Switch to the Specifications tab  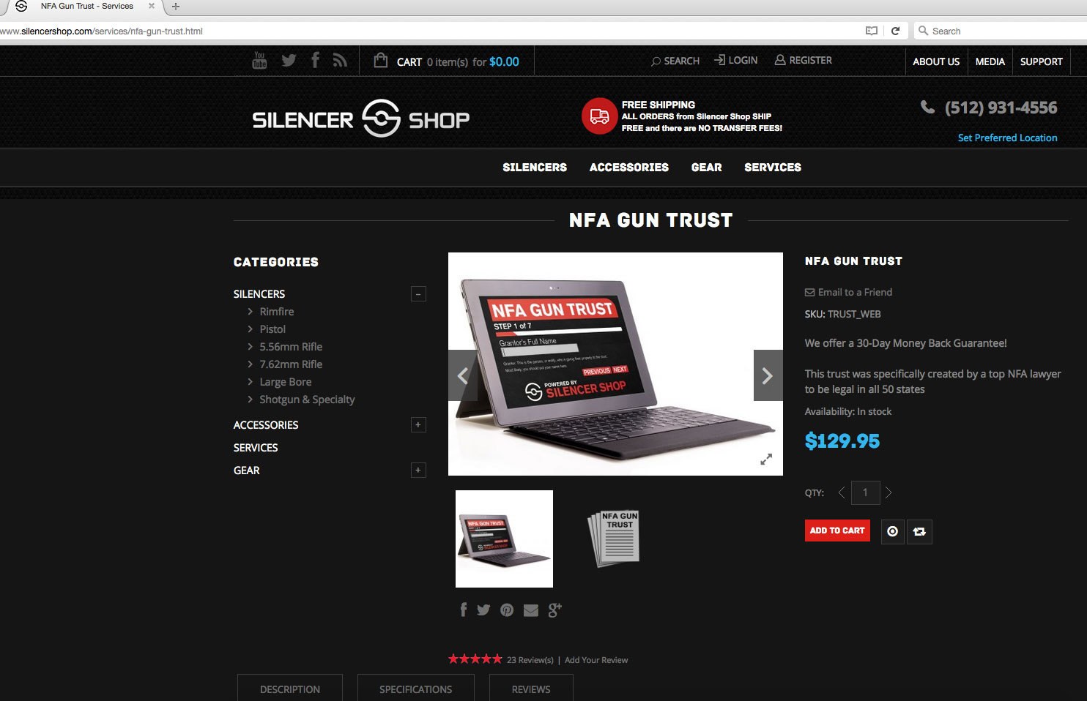(x=415, y=689)
